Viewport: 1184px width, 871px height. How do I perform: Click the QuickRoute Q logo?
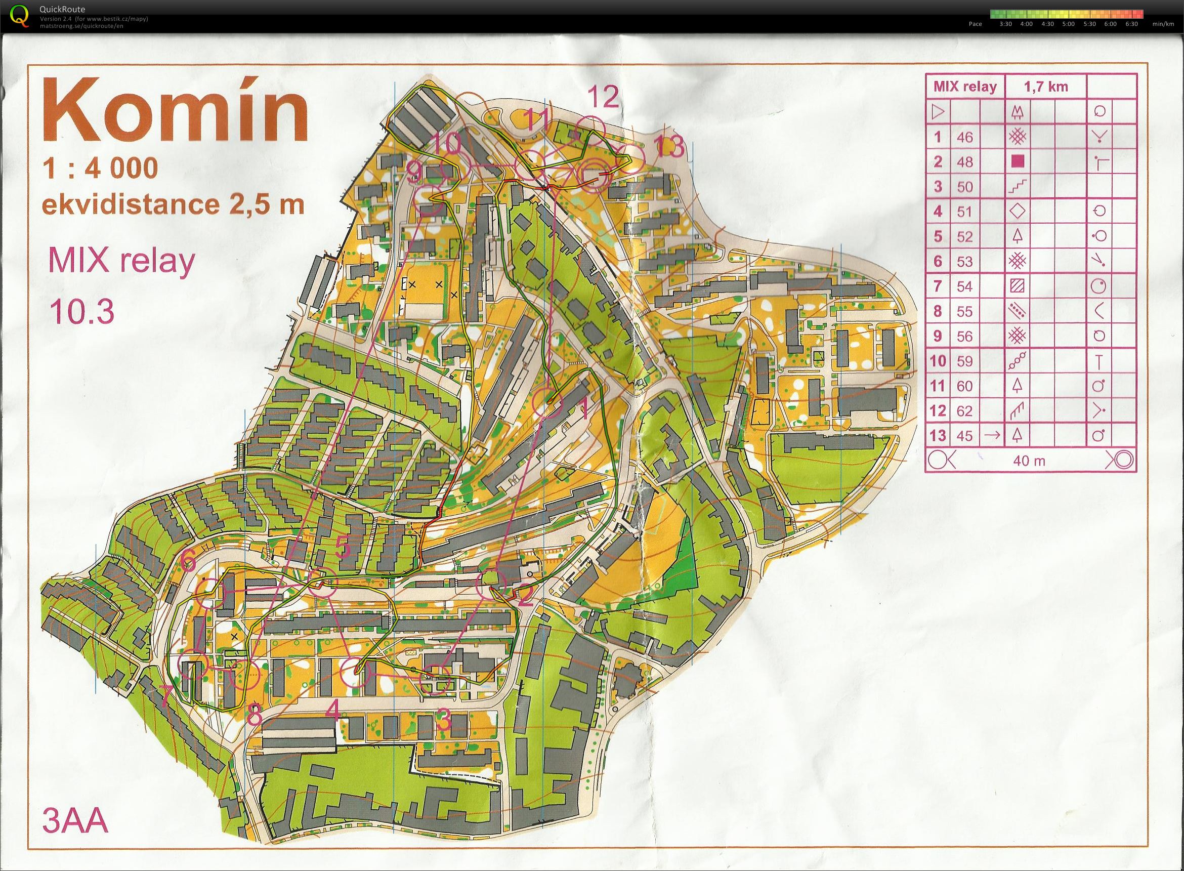[x=20, y=15]
